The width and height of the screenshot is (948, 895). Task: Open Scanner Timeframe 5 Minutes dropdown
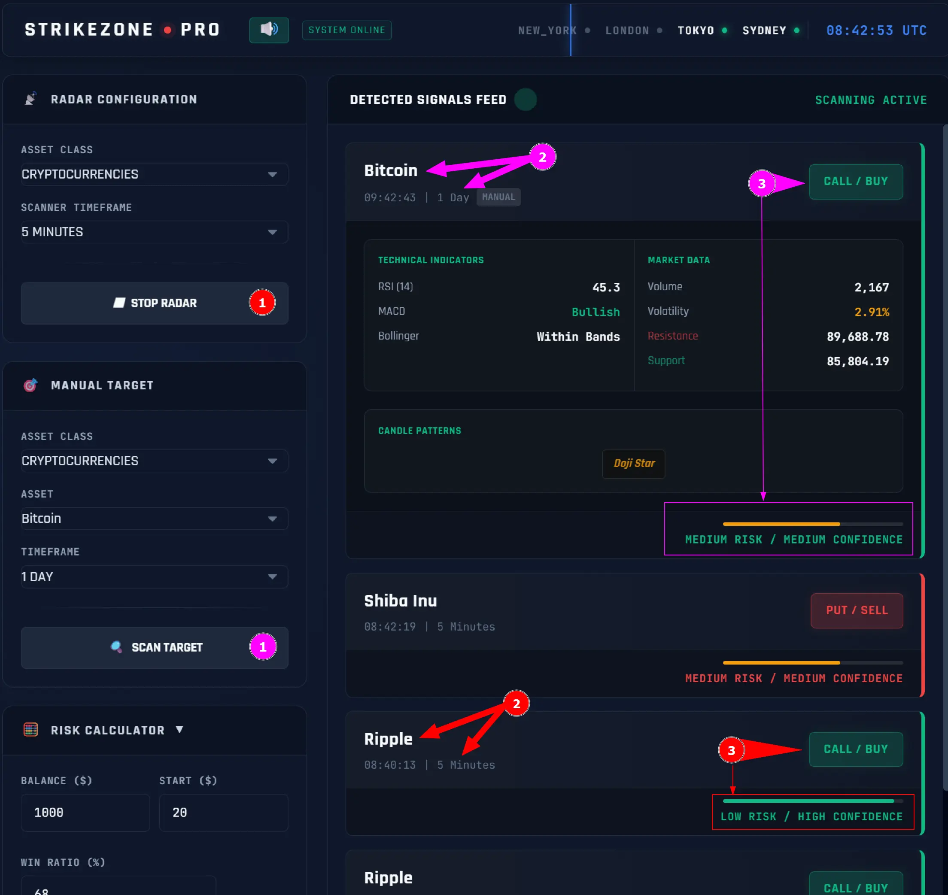154,232
